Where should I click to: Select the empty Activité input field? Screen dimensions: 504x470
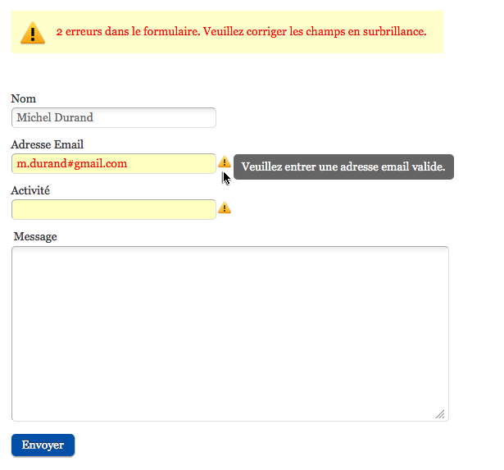113,210
